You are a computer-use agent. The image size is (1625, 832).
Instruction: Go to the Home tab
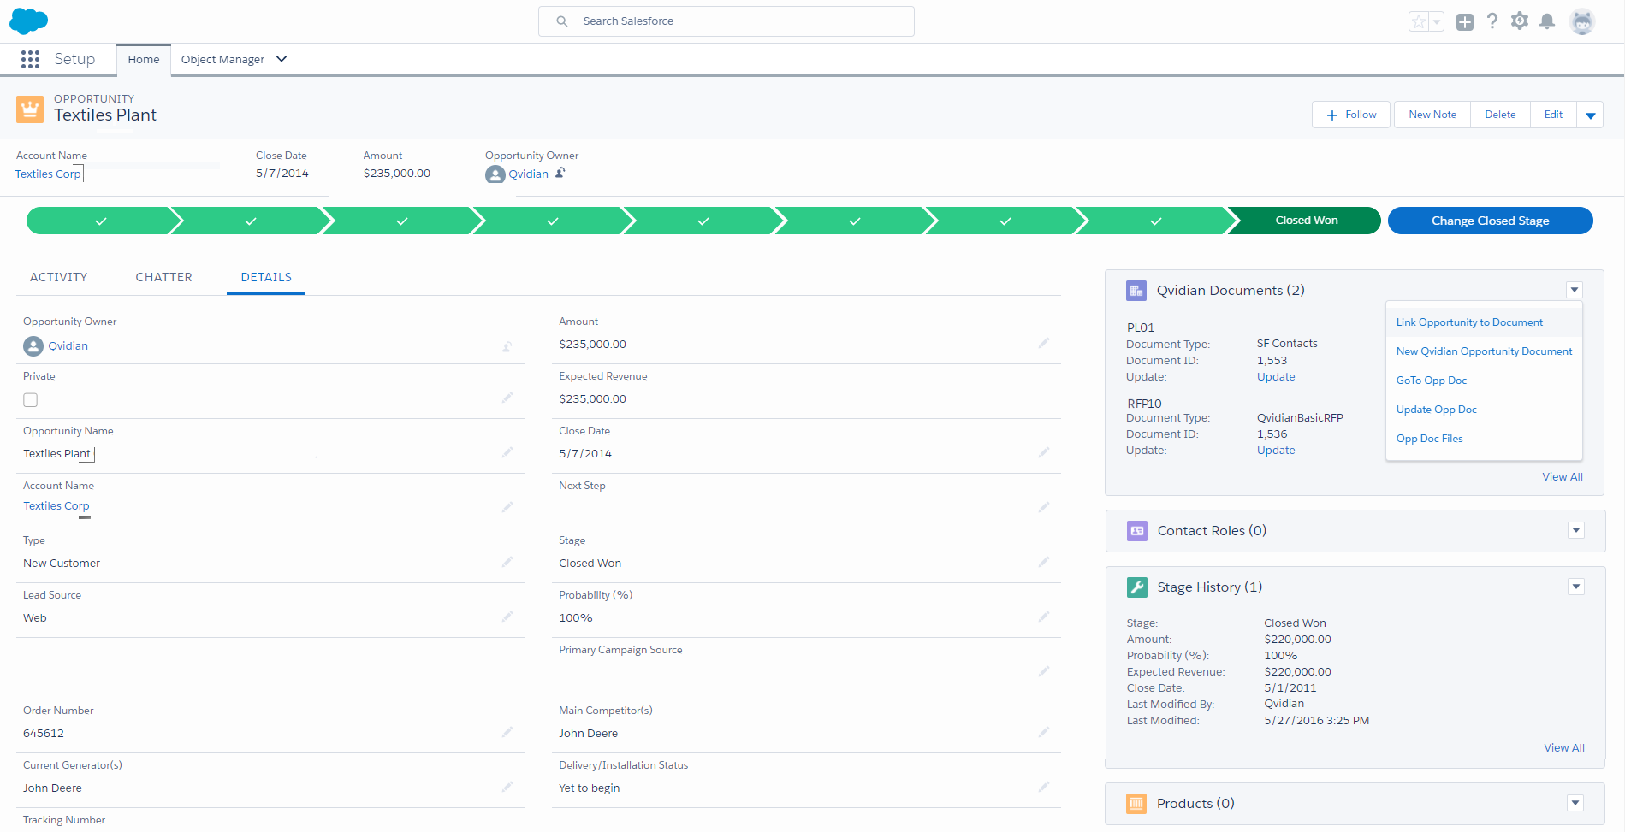pyautogui.click(x=144, y=60)
